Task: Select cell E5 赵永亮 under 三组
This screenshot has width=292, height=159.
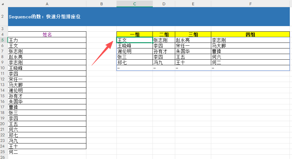Action: (x=193, y=40)
